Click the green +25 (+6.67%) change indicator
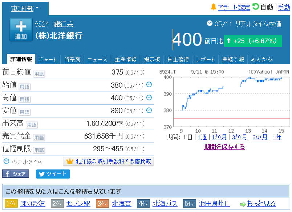 [253, 41]
